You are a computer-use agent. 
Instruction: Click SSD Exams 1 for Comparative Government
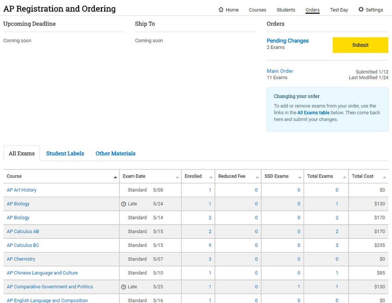299,287
